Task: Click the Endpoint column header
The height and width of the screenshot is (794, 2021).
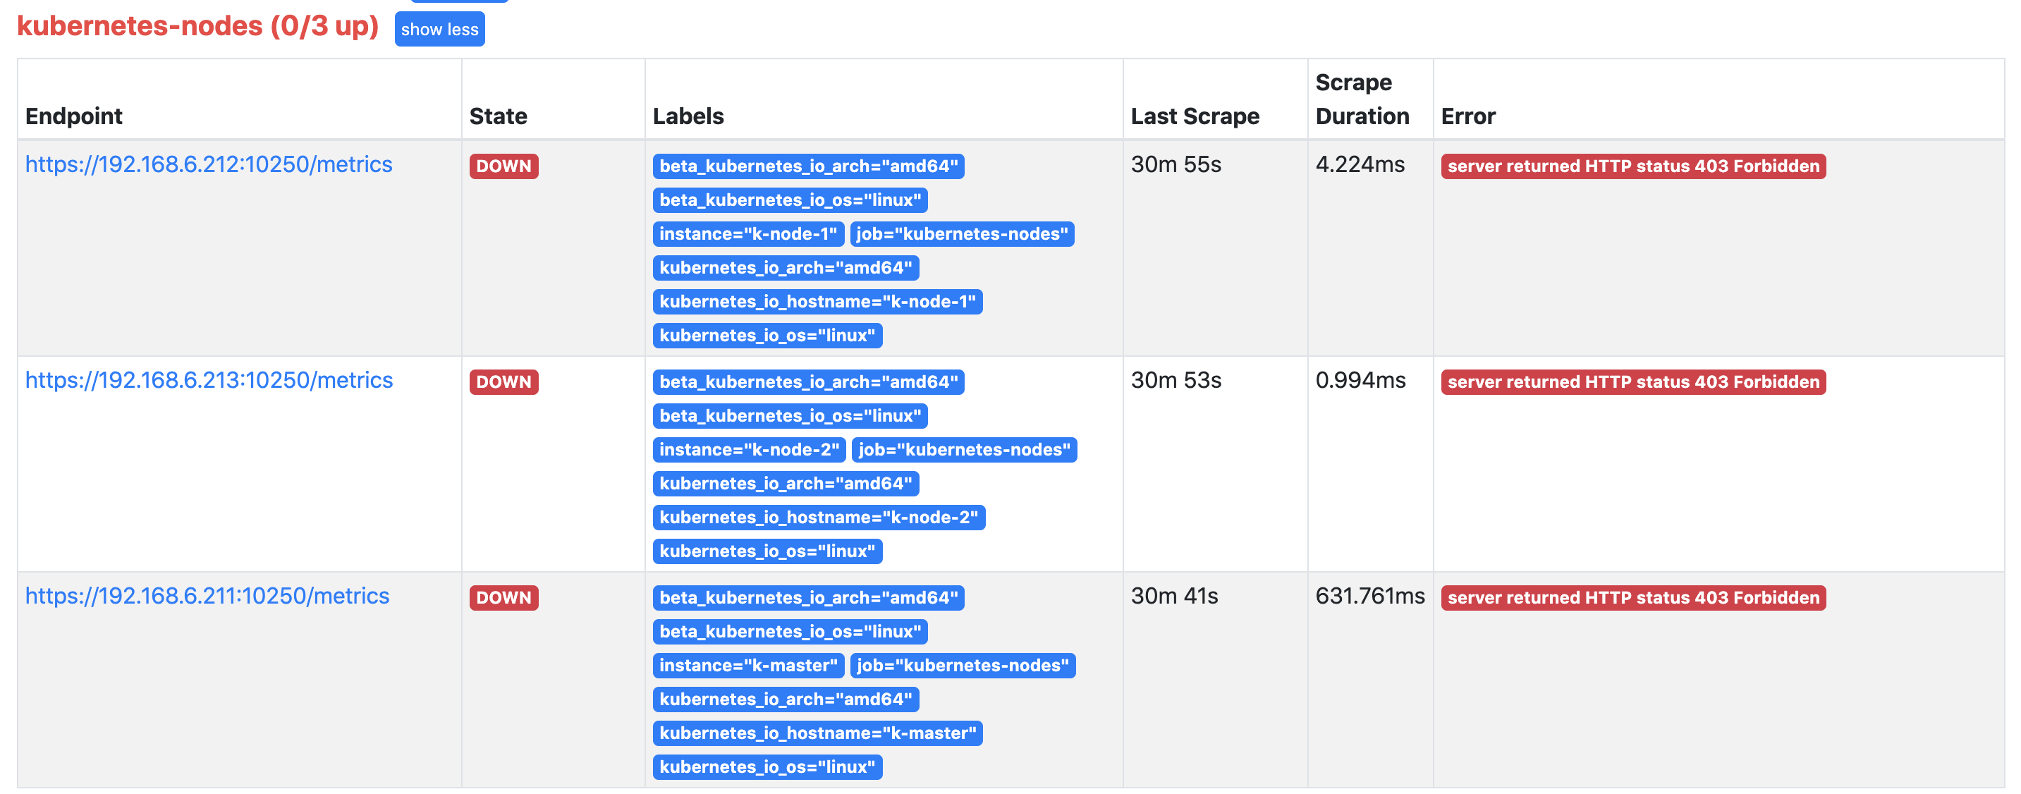Action: click(x=74, y=116)
